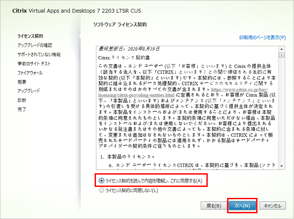Click the scrollbar up arrow in license text

[281, 49]
